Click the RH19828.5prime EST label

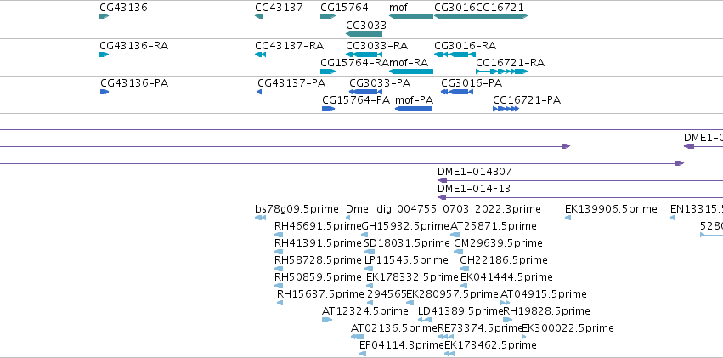pyautogui.click(x=546, y=311)
